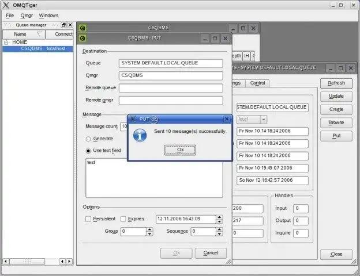Viewport: 360px width, 276px height.
Task: Click the Qmgr input field
Action: [x=171, y=75]
